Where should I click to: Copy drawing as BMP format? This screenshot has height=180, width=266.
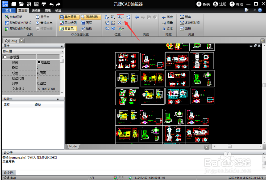(18, 28)
